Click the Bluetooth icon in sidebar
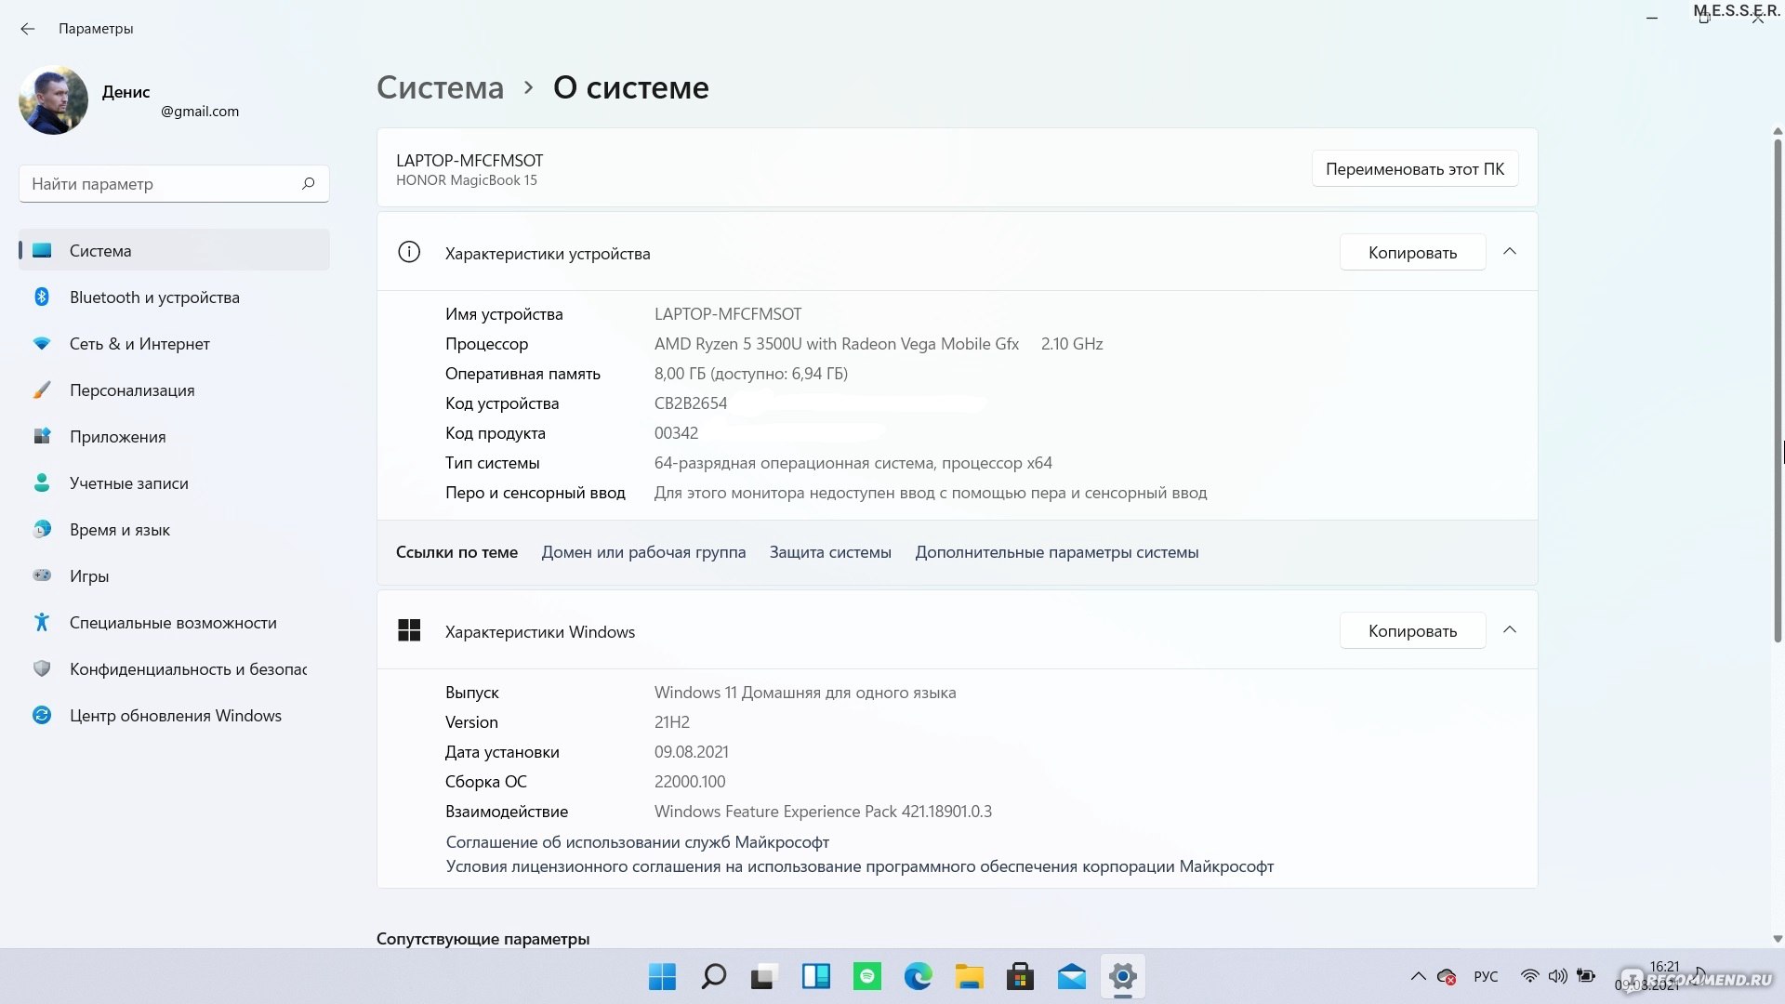Image resolution: width=1785 pixels, height=1004 pixels. [42, 297]
